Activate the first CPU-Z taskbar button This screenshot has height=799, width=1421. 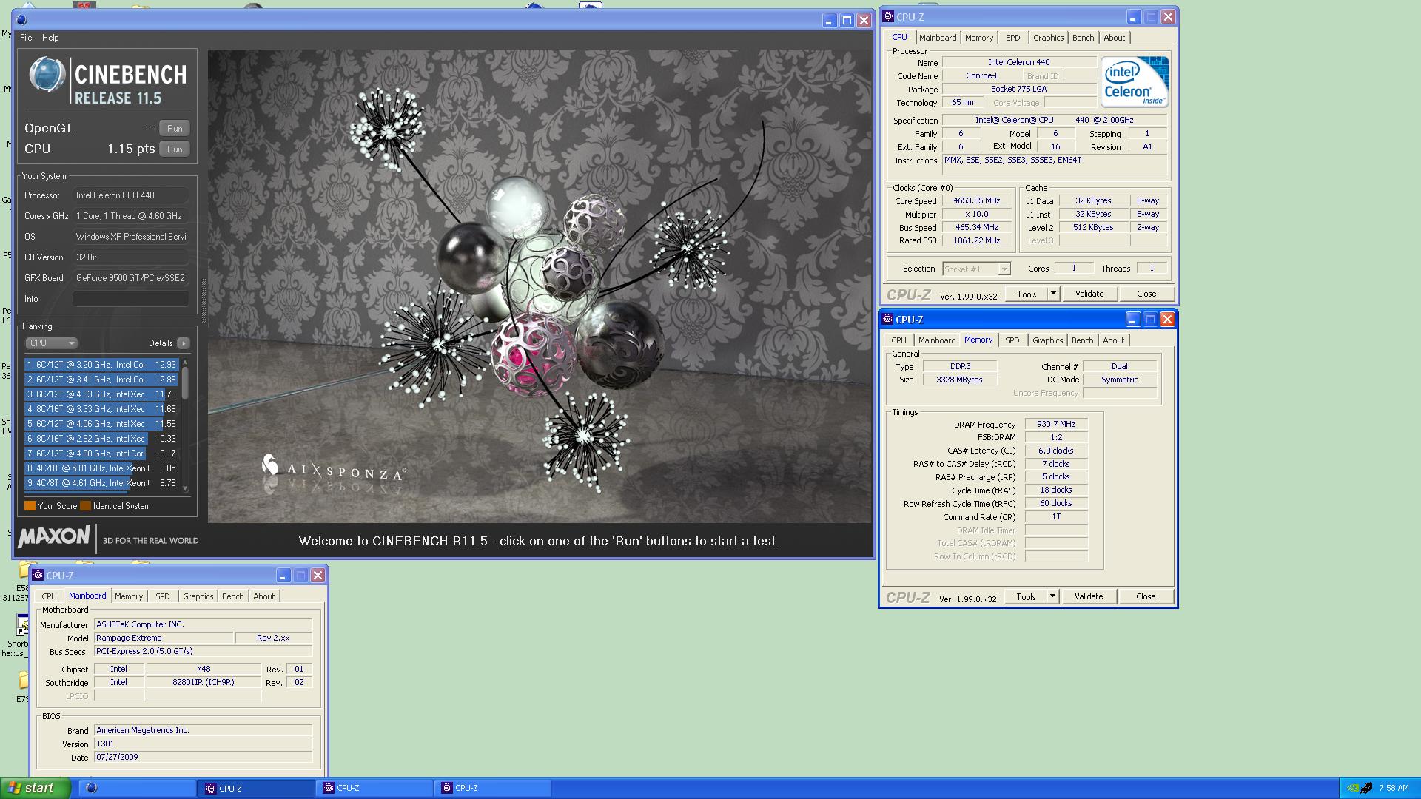pyautogui.click(x=255, y=789)
